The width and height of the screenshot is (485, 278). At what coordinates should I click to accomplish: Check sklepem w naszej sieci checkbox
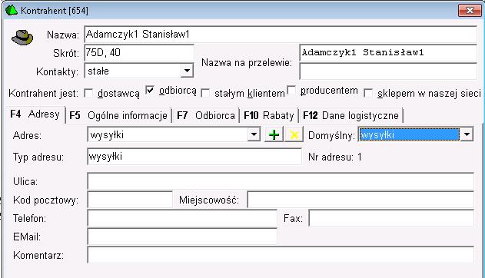368,93
